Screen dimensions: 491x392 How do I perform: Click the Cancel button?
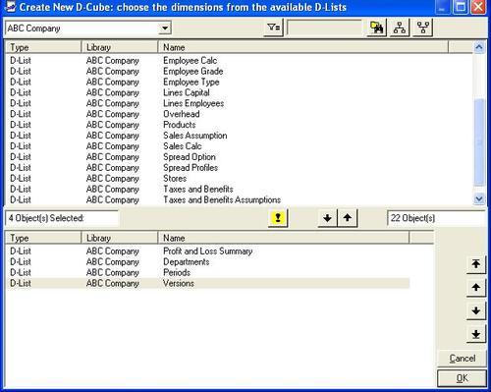(463, 359)
